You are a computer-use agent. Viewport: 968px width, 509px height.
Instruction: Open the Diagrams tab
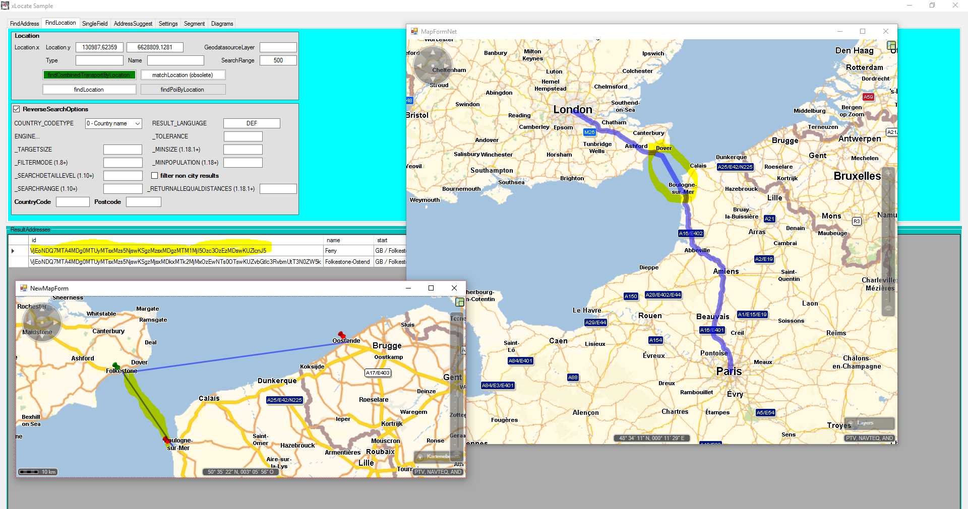pyautogui.click(x=222, y=24)
